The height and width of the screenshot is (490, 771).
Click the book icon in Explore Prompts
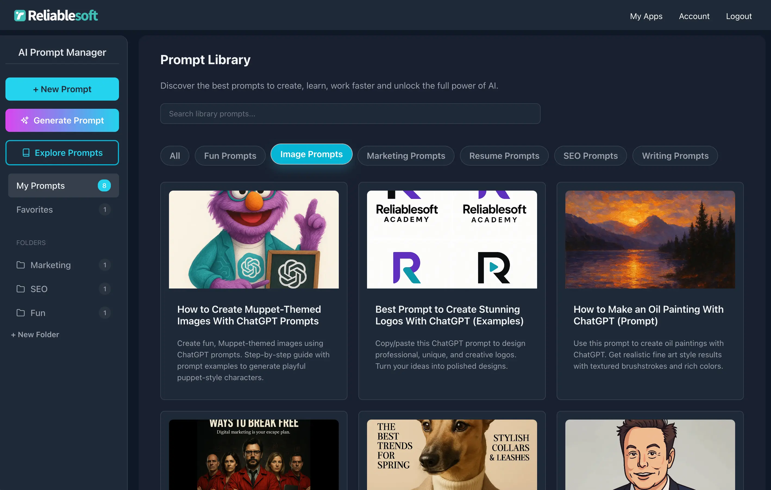[x=26, y=153]
